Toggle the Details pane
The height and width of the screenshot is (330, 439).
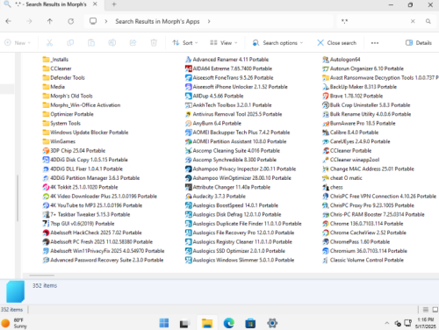(419, 43)
